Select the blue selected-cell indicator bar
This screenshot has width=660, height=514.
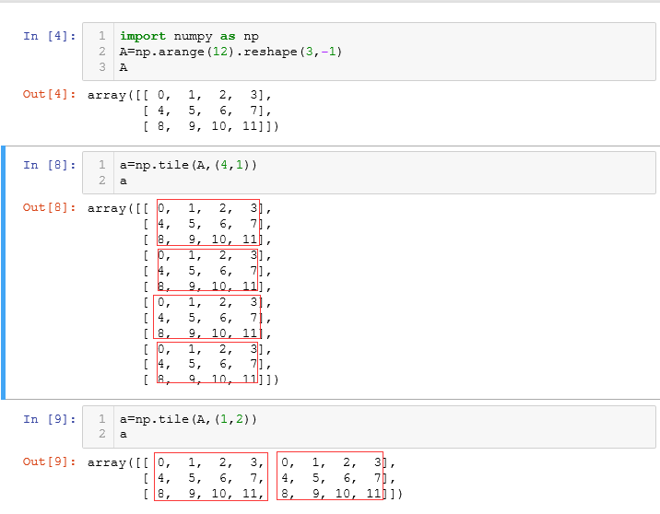point(4,272)
